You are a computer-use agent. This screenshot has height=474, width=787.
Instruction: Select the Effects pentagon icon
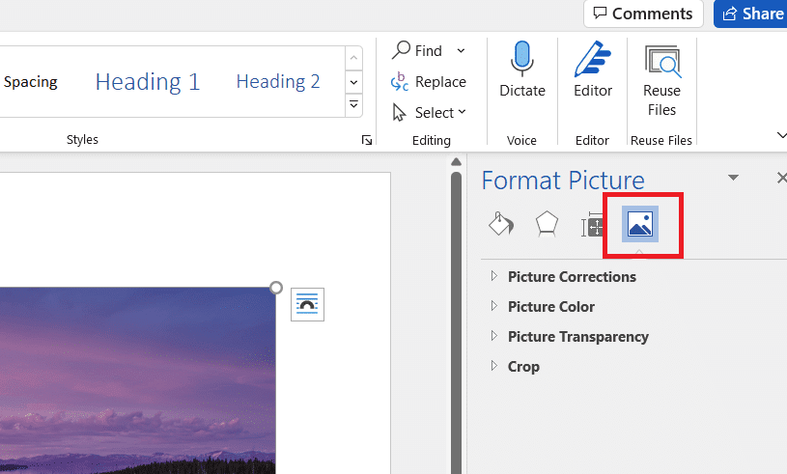547,225
